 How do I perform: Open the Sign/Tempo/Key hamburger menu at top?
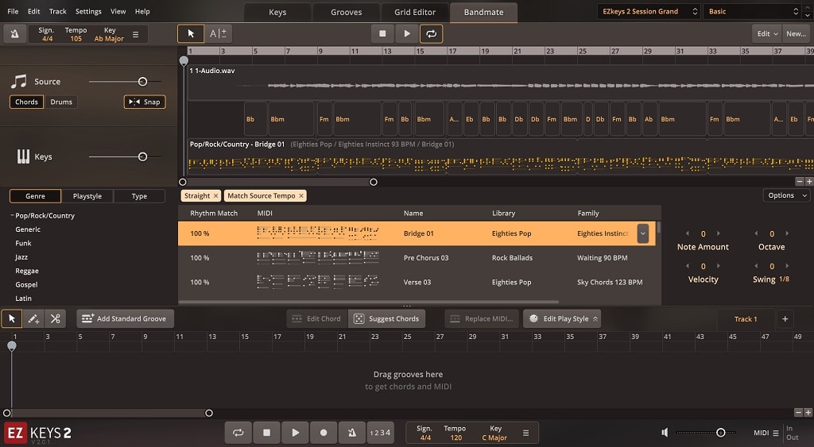[135, 35]
